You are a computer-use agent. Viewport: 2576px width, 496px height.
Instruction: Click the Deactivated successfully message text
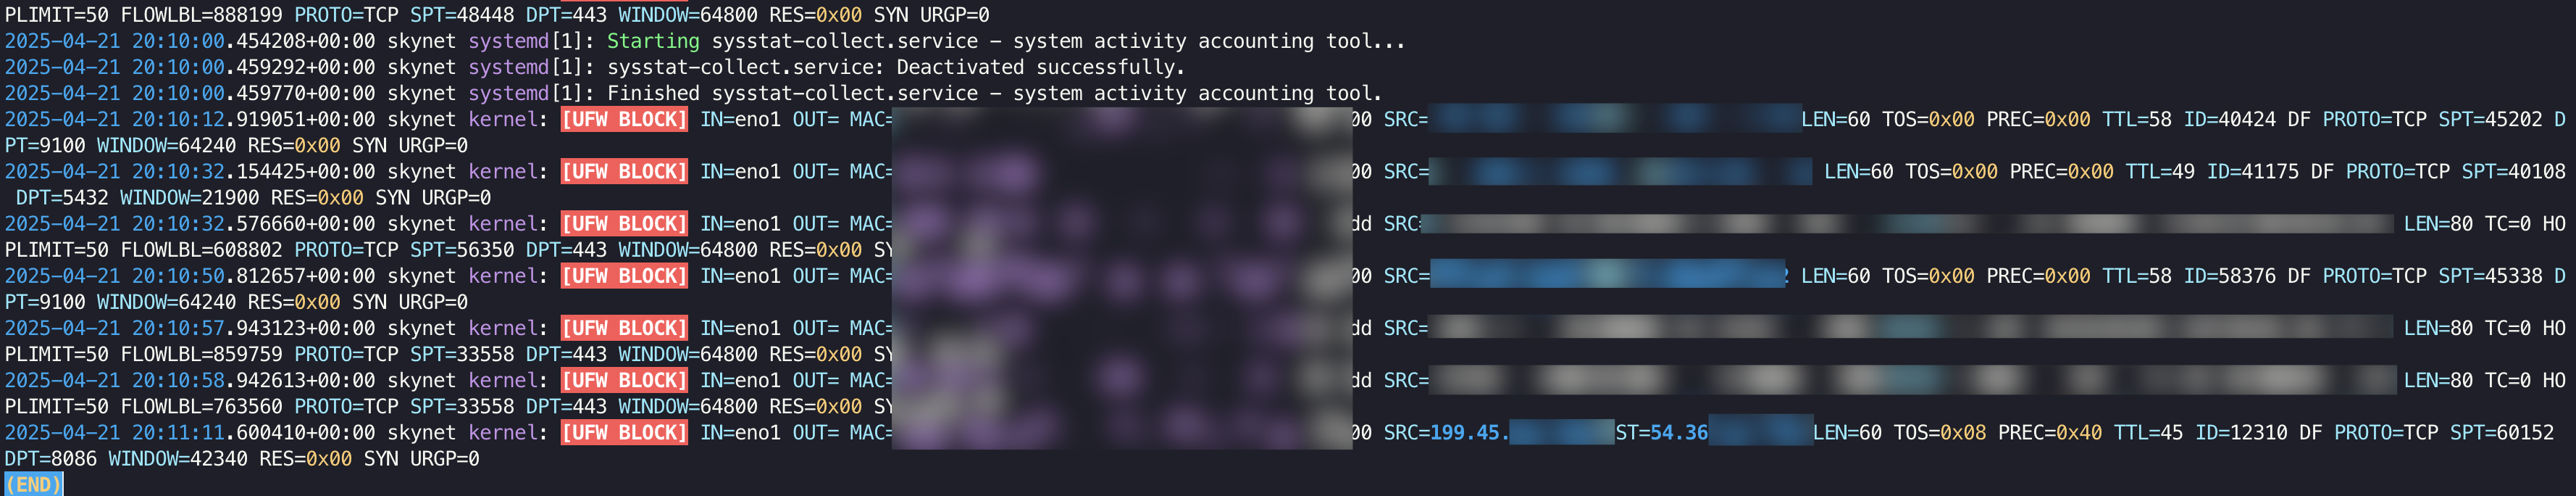point(1039,67)
